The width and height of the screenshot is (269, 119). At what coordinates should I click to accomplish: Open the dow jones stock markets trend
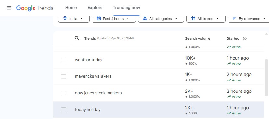coord(98,93)
